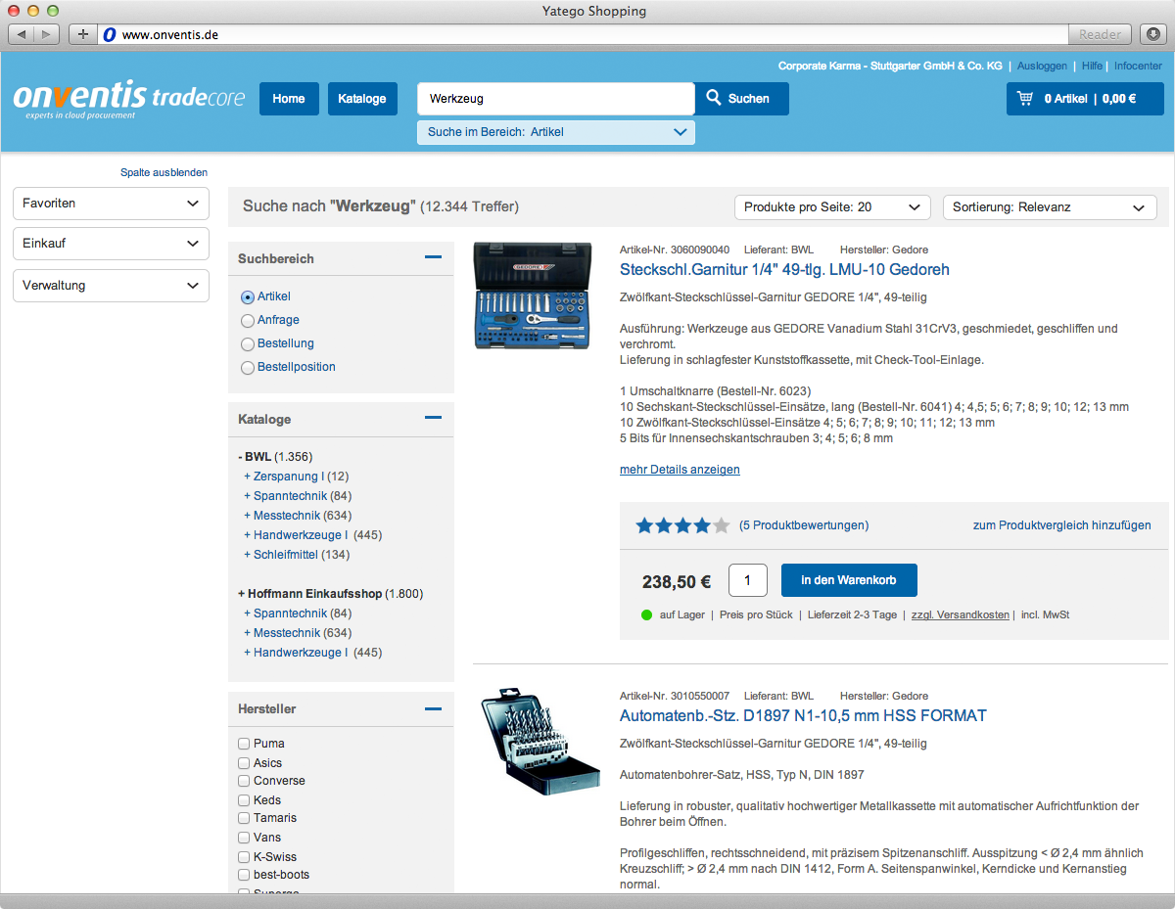Open 'Automatenb.-Stz. D1897' product title
Screen dimensions: 1175x909
pyautogui.click(x=803, y=715)
